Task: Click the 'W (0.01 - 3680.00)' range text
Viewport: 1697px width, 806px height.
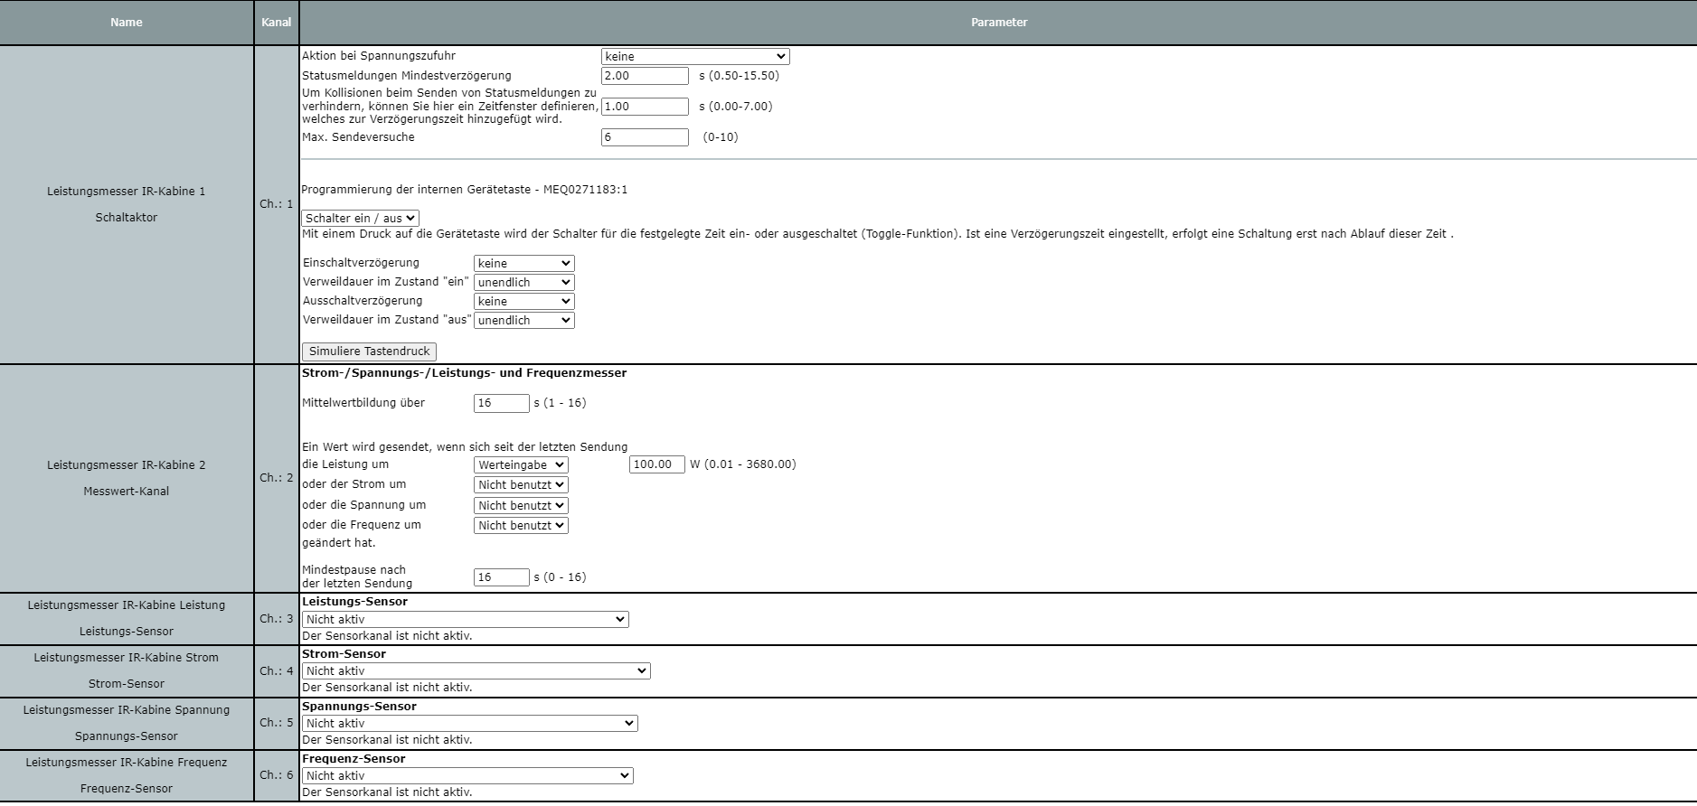Action: click(x=743, y=464)
